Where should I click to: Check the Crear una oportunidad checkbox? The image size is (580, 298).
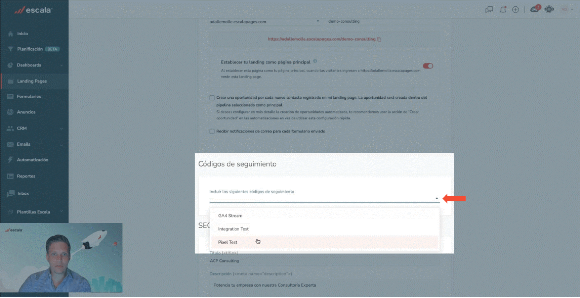point(212,98)
